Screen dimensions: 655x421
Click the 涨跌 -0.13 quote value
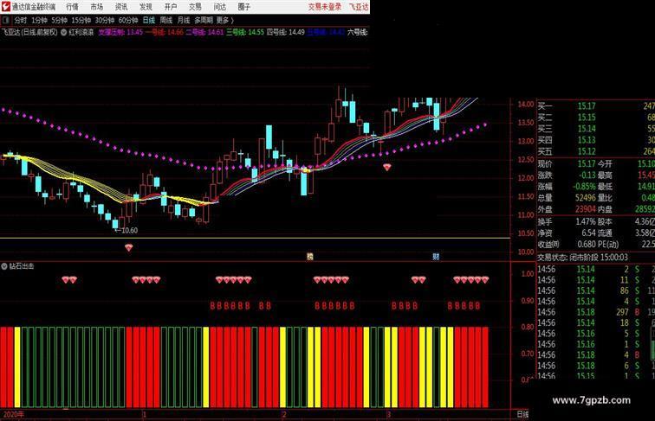[587, 175]
